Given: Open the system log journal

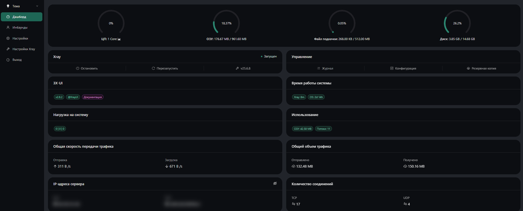Looking at the screenshot, I should tap(325, 68).
